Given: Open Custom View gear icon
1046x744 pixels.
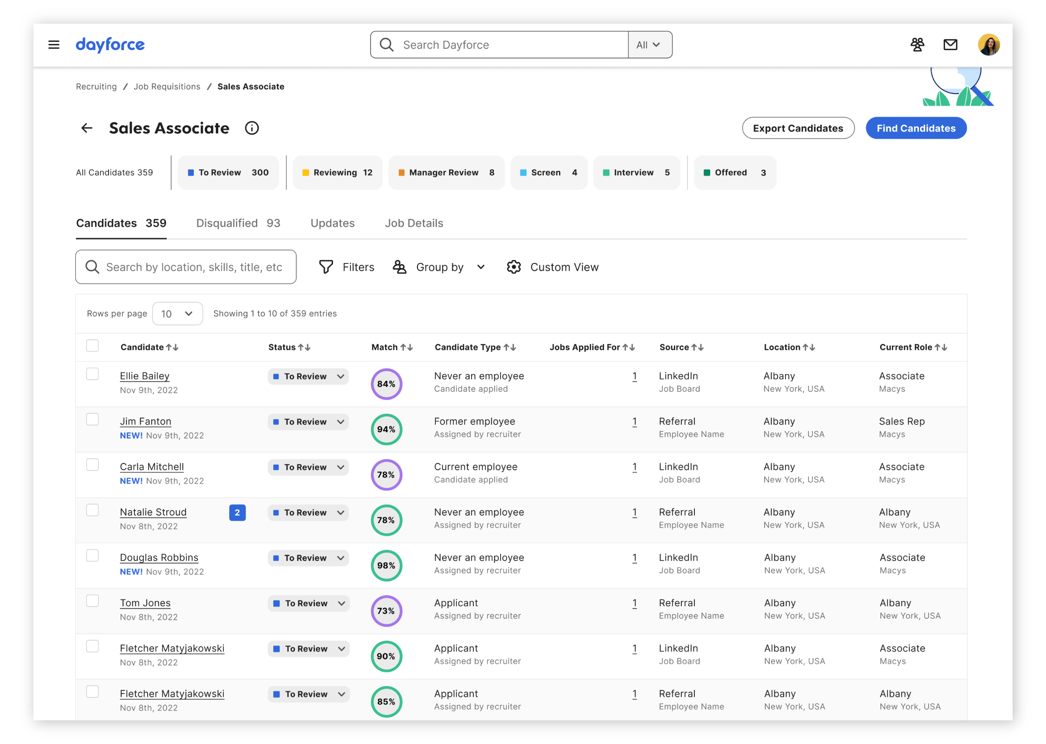Looking at the screenshot, I should (514, 267).
